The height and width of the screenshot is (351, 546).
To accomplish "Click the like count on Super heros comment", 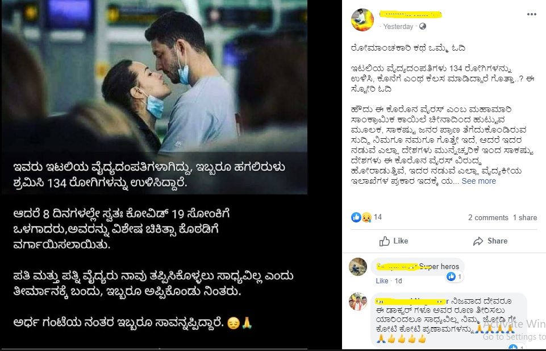I will pyautogui.click(x=455, y=276).
